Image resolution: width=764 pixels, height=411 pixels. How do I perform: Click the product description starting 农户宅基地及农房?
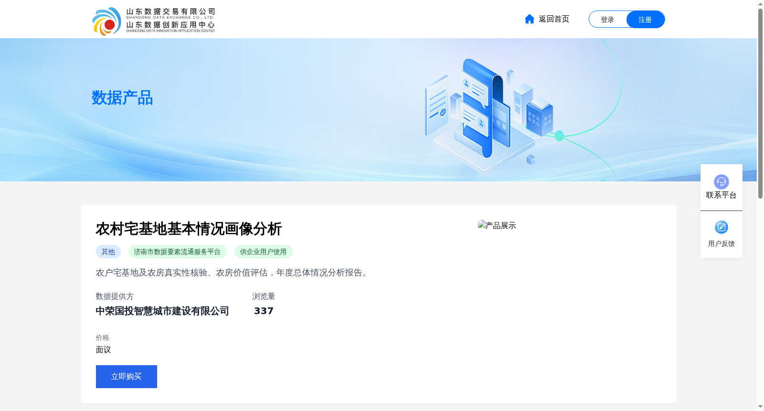(233, 273)
